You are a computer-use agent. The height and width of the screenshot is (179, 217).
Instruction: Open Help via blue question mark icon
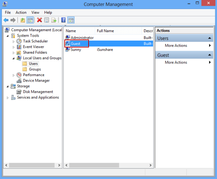point(63,20)
